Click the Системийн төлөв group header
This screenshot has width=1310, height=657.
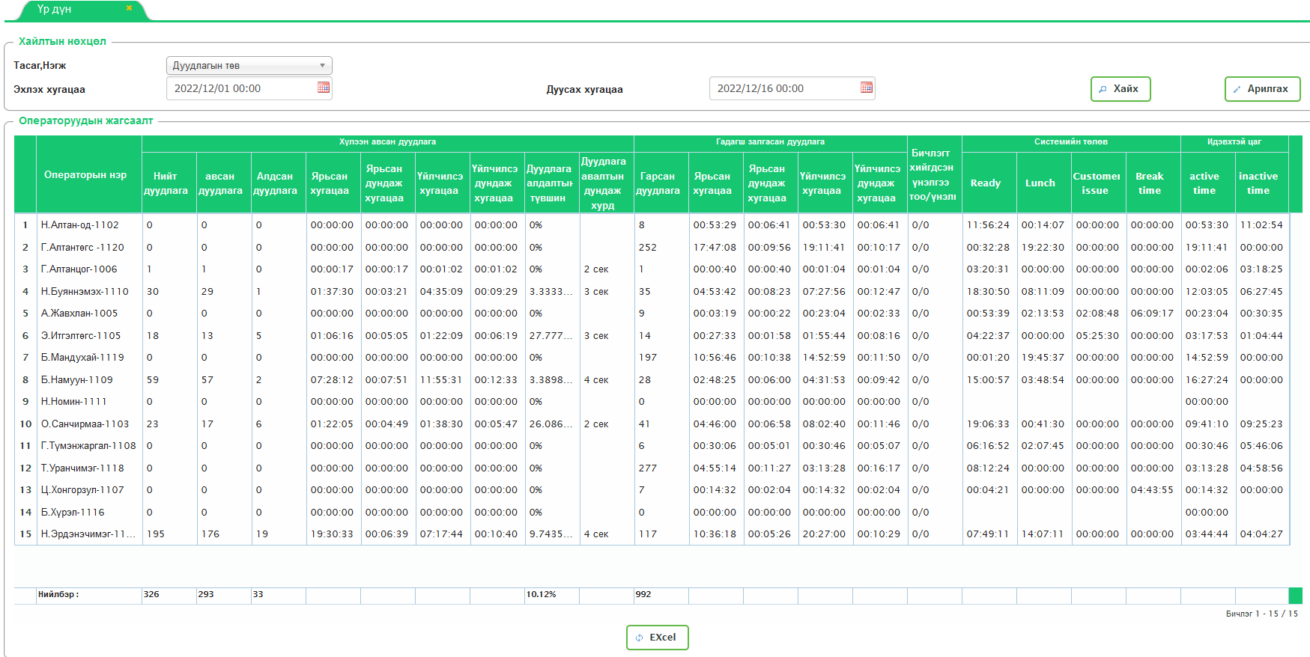coord(1071,142)
